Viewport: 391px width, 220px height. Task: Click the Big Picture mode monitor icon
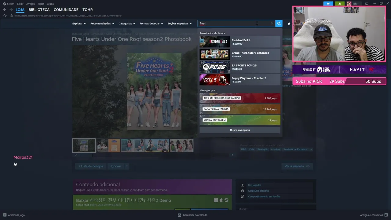point(367,4)
